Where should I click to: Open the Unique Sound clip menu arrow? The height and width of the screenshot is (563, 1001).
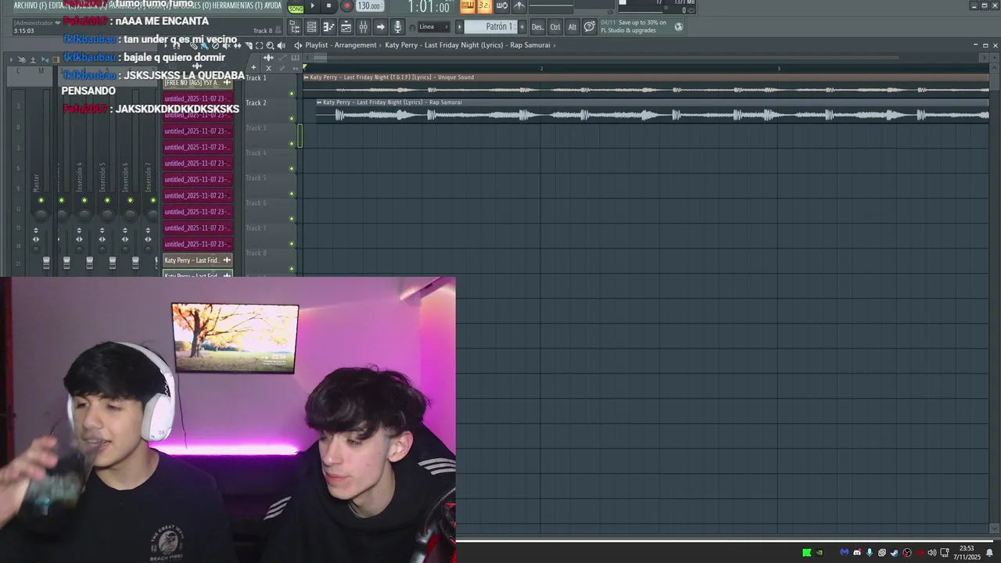coord(307,77)
